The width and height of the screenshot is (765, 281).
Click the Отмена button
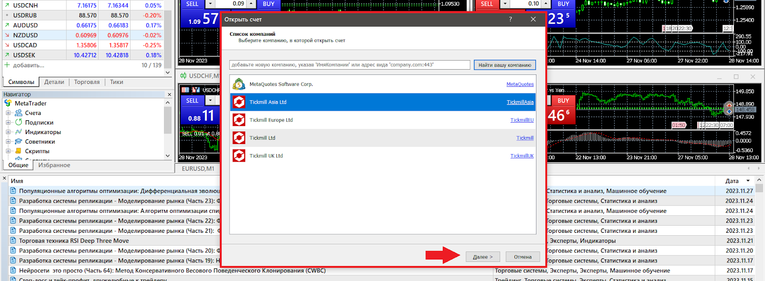tap(523, 257)
